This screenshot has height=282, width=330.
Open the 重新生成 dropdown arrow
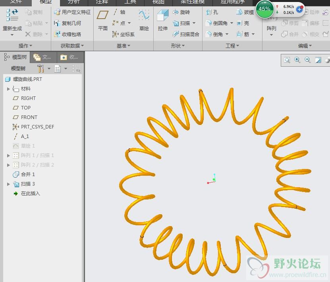coord(12,35)
